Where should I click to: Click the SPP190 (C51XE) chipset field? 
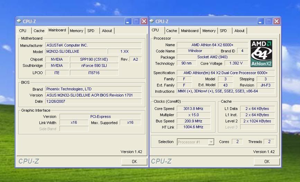coord(94,59)
